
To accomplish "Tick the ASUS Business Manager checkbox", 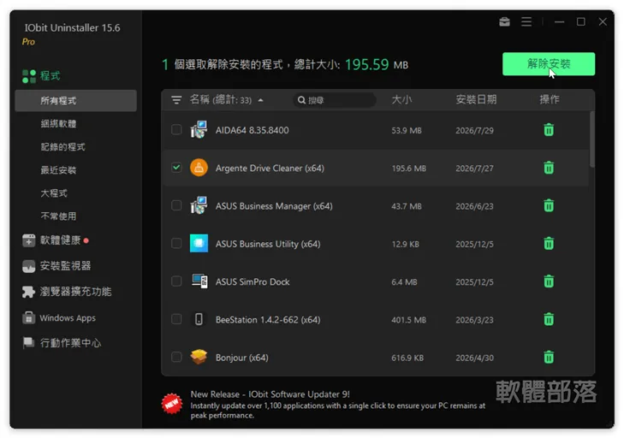I will [x=176, y=205].
